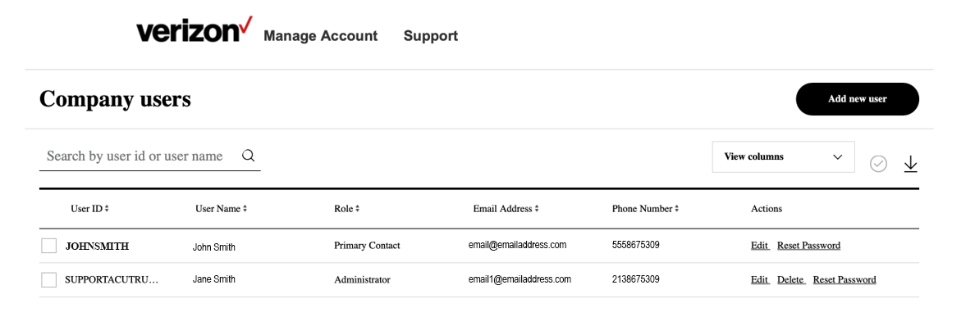Sort by Phone Number column arrows
This screenshot has width=975, height=335.
click(x=676, y=209)
